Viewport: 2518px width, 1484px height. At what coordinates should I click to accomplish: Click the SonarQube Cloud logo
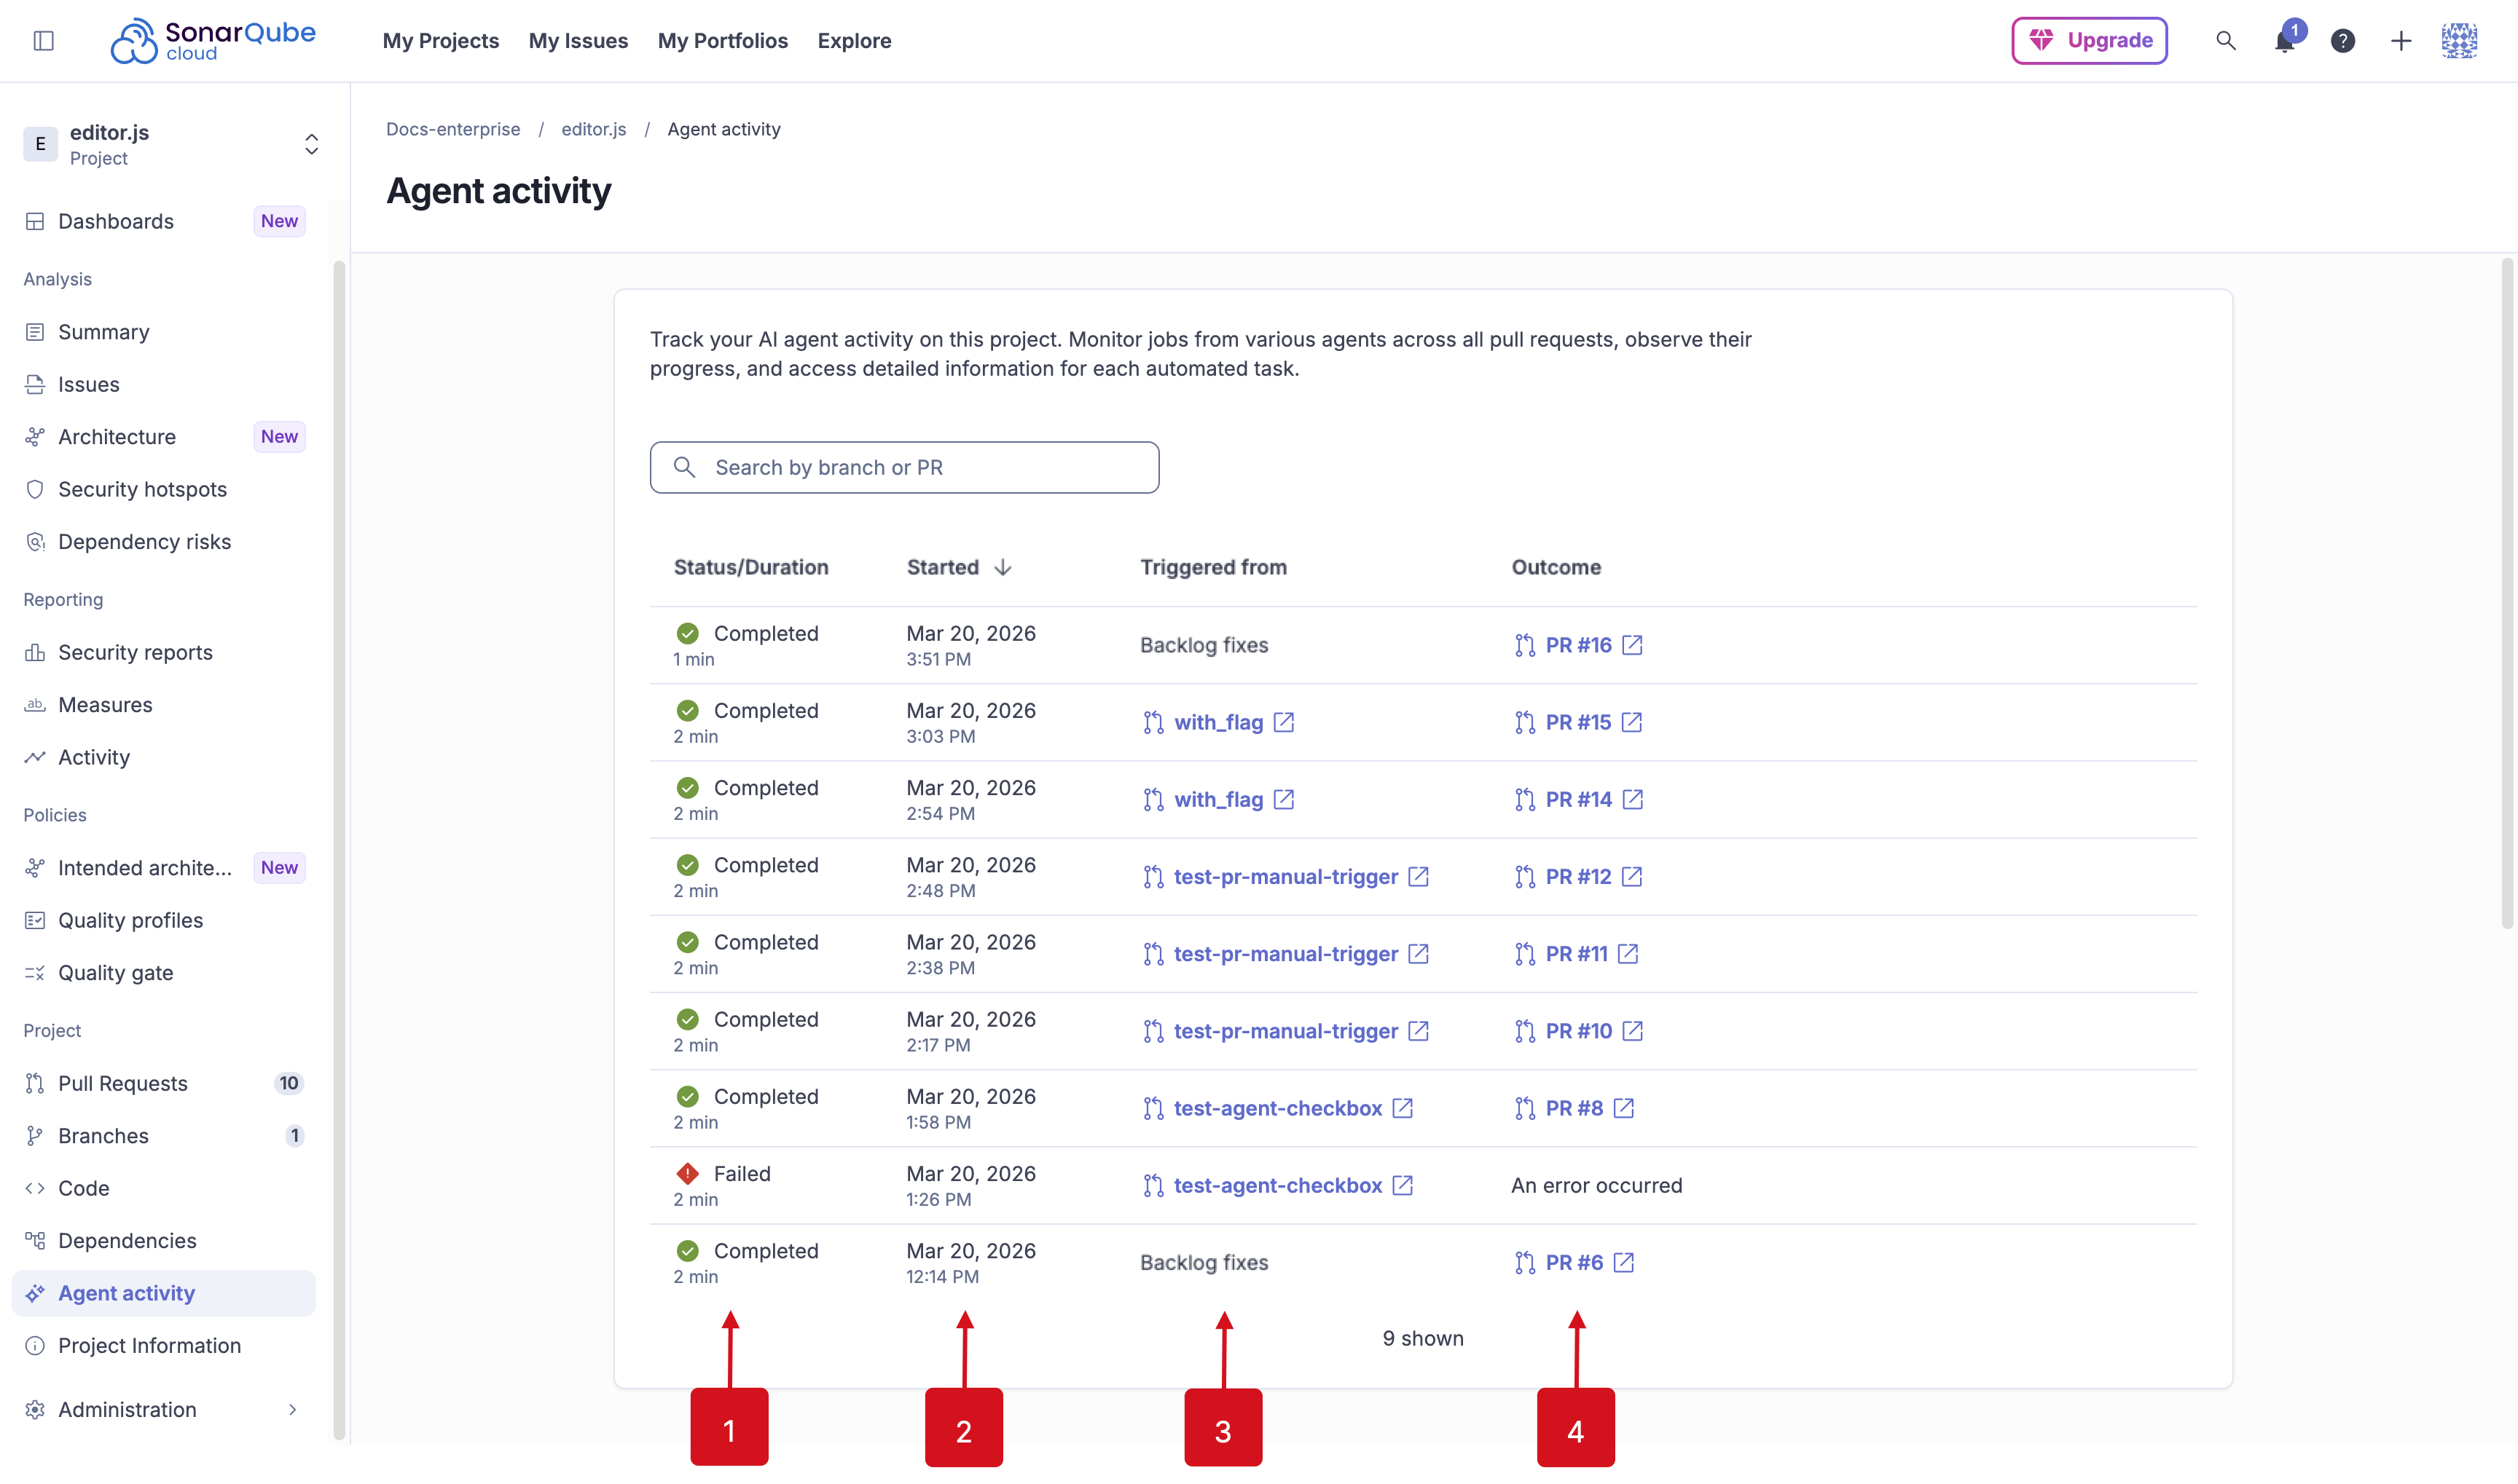pos(213,40)
